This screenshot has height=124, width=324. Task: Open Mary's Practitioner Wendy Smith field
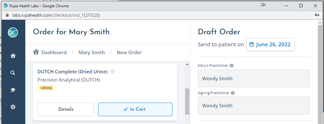coord(253,78)
